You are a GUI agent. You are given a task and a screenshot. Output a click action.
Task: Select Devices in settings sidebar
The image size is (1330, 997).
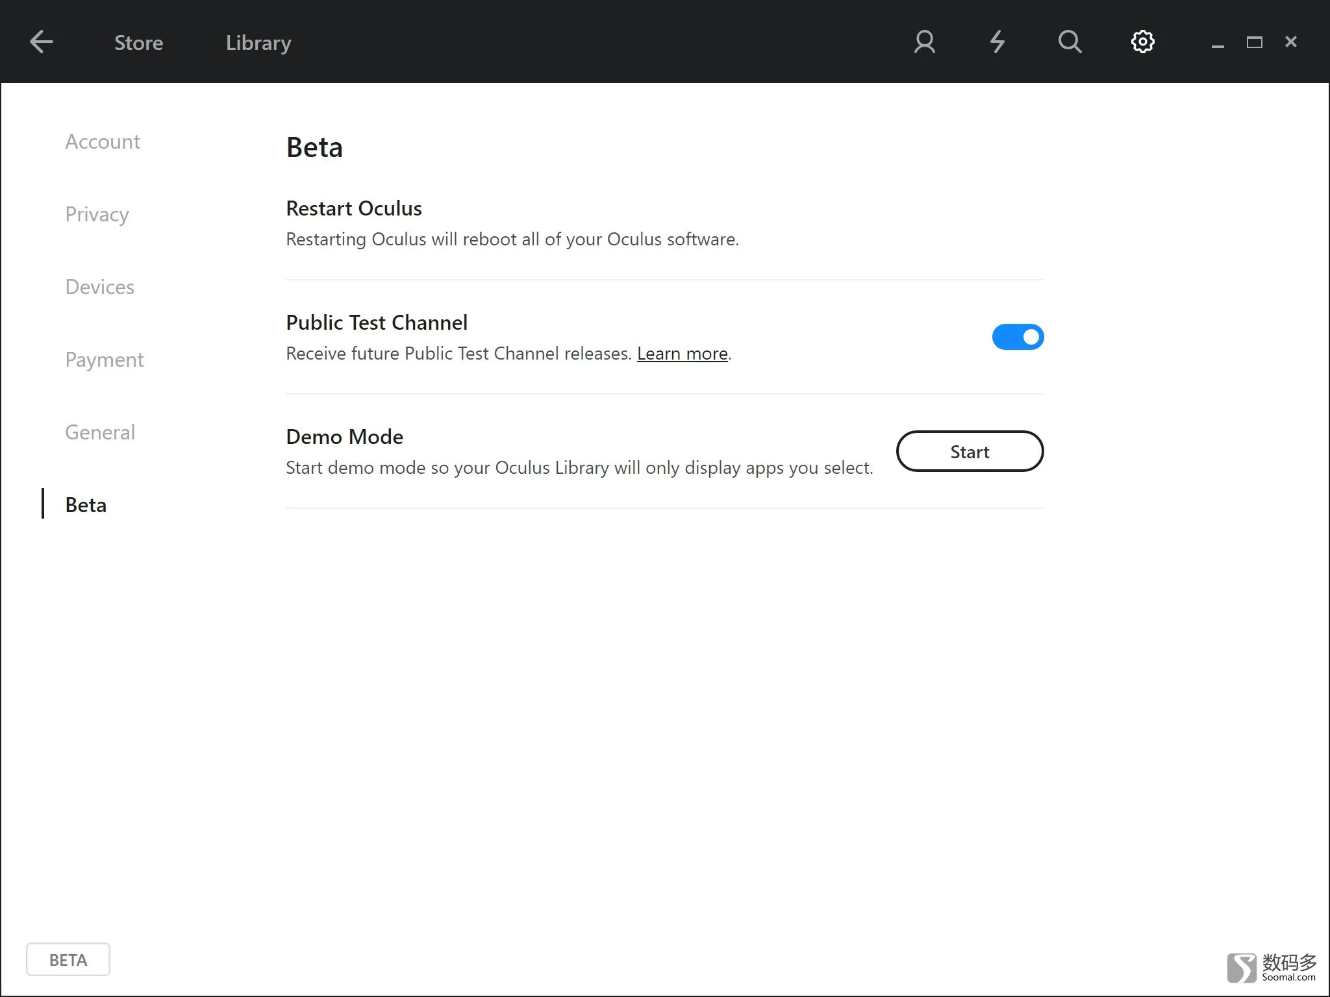pyautogui.click(x=99, y=287)
